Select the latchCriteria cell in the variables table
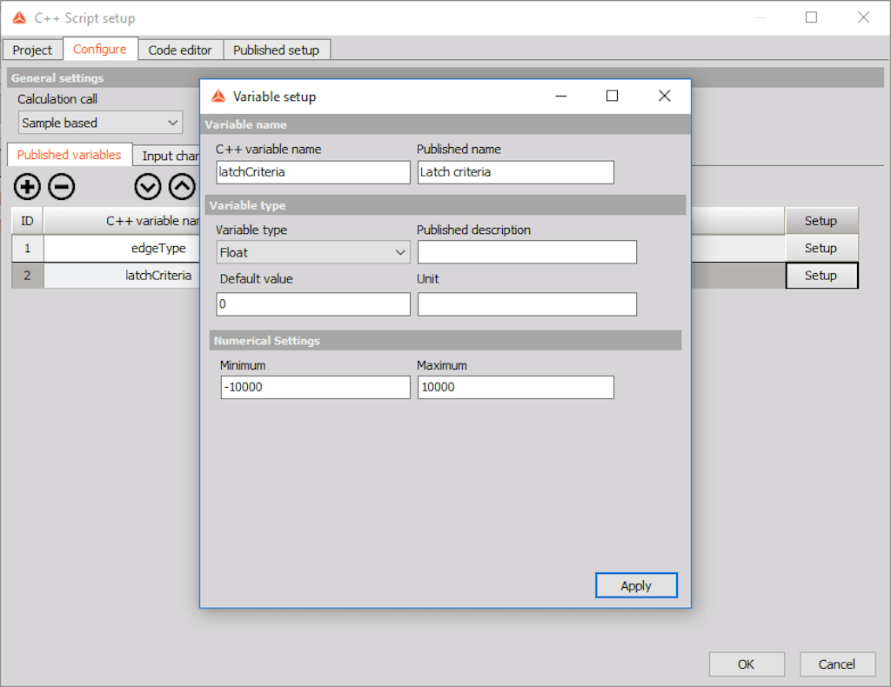This screenshot has height=687, width=891. click(x=122, y=276)
